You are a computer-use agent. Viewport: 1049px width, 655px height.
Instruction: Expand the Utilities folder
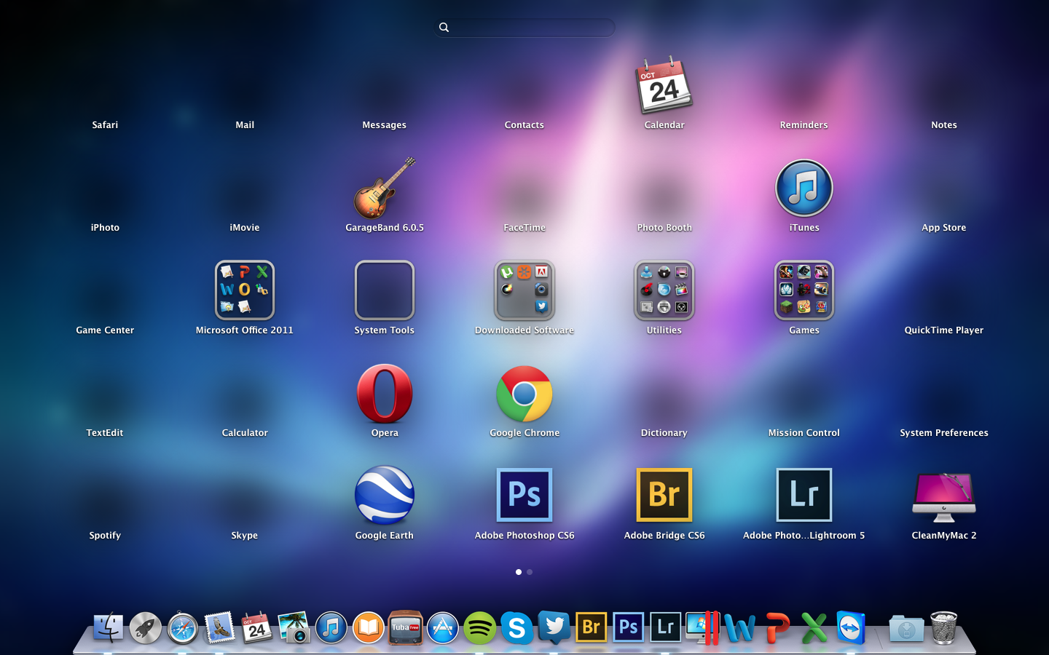(x=664, y=290)
